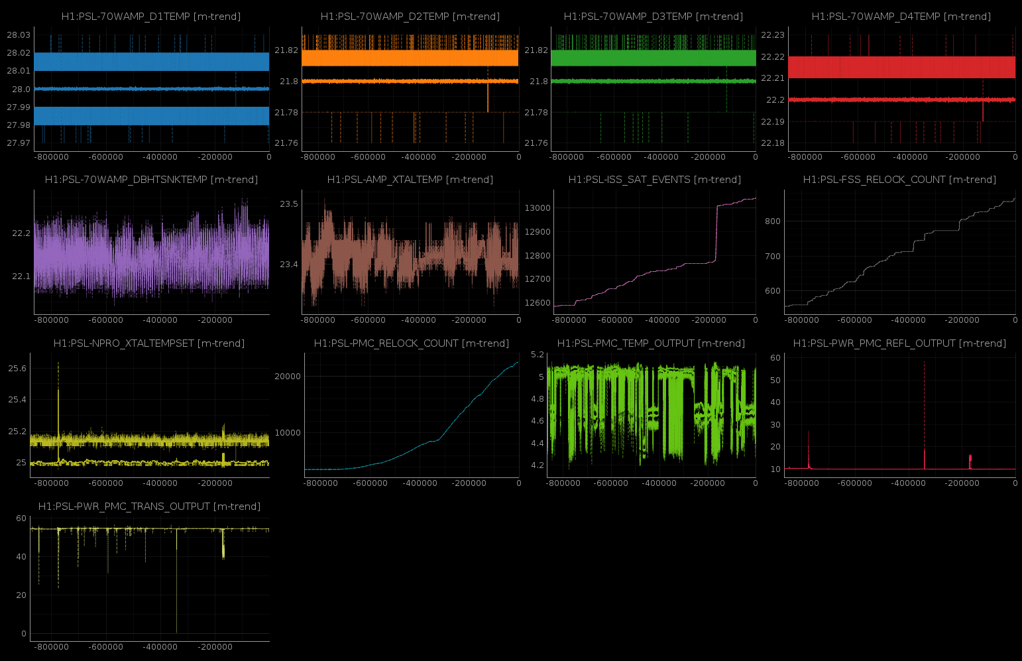This screenshot has height=661, width=1022.
Task: Click the H1:PSL-PWR_PMC_REFL_OUTPUT plot title
Action: pyautogui.click(x=899, y=343)
